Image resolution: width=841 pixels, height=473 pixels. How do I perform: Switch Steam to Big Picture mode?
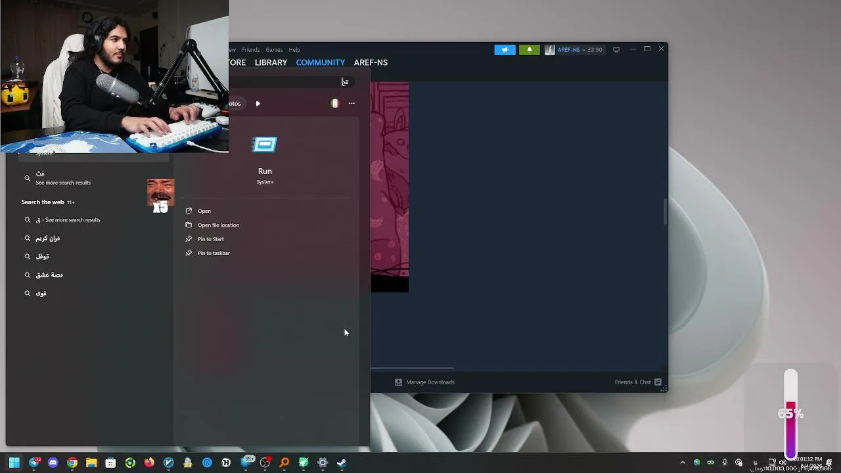point(616,50)
